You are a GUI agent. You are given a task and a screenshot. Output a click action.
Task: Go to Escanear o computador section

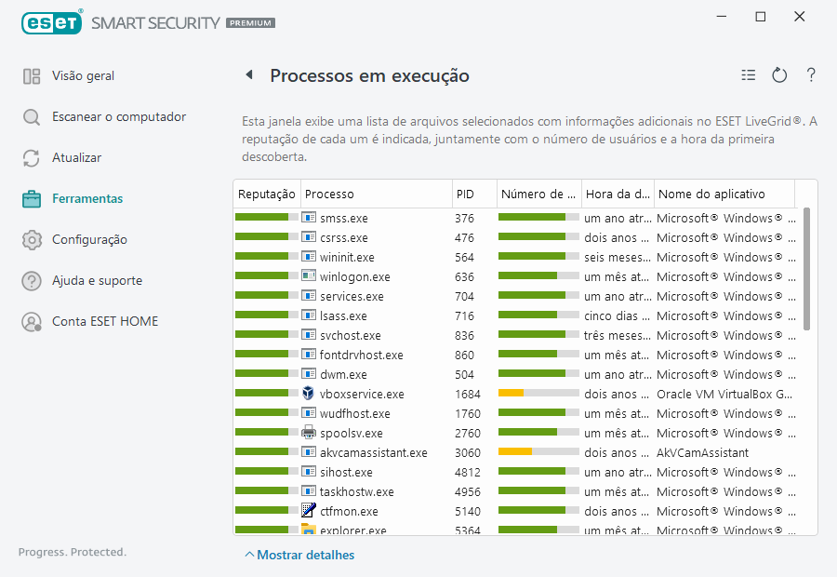(118, 117)
